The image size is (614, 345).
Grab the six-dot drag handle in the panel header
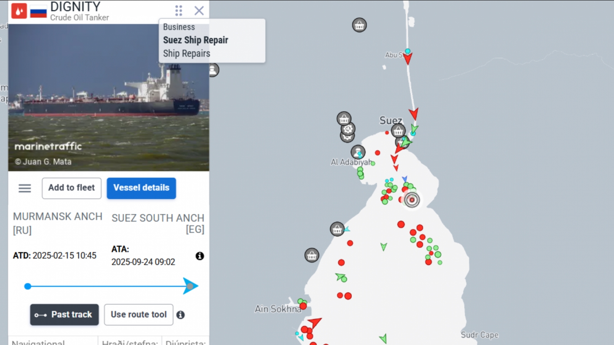[179, 11]
